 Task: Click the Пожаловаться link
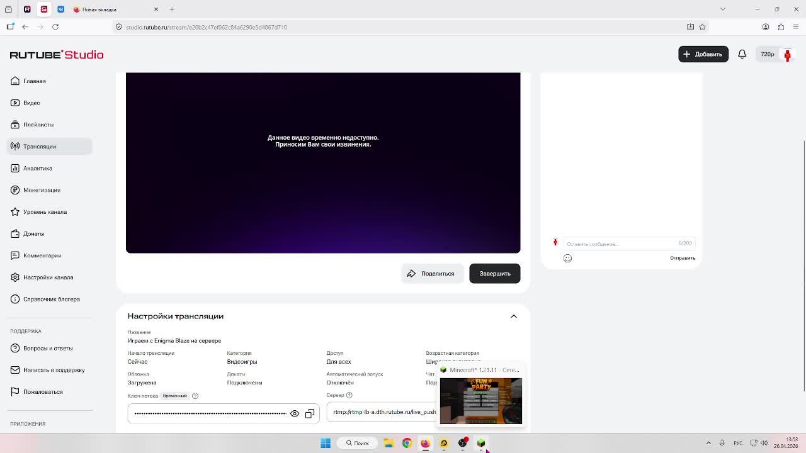coord(43,392)
